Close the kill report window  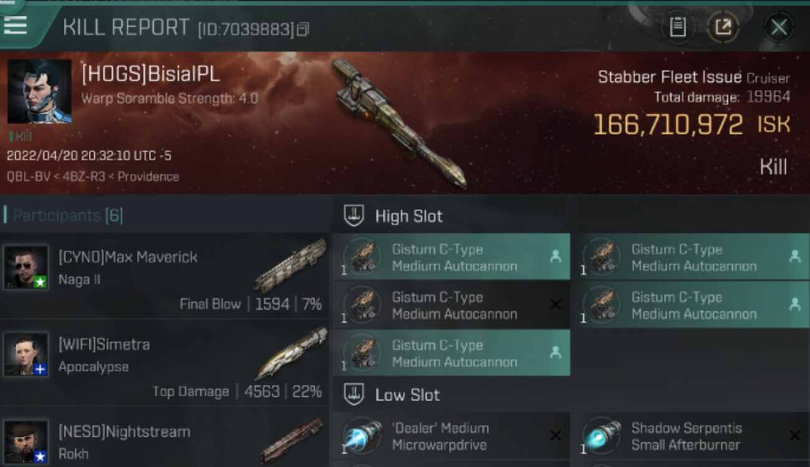click(x=779, y=27)
